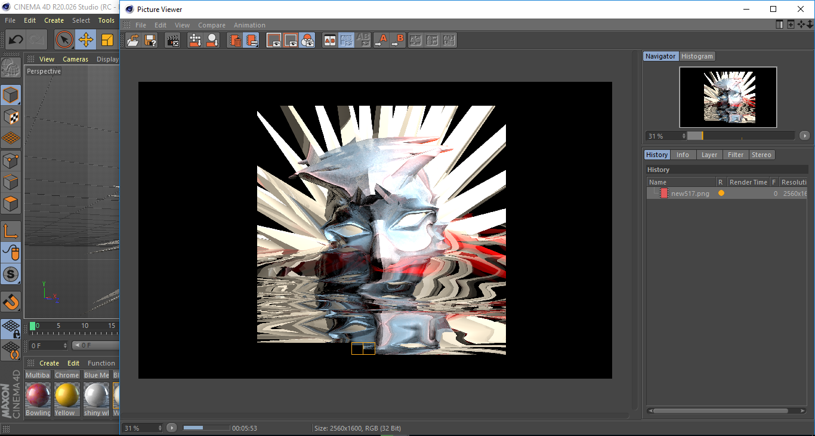Image resolution: width=815 pixels, height=436 pixels.
Task: Open the Animation menu
Action: point(249,25)
